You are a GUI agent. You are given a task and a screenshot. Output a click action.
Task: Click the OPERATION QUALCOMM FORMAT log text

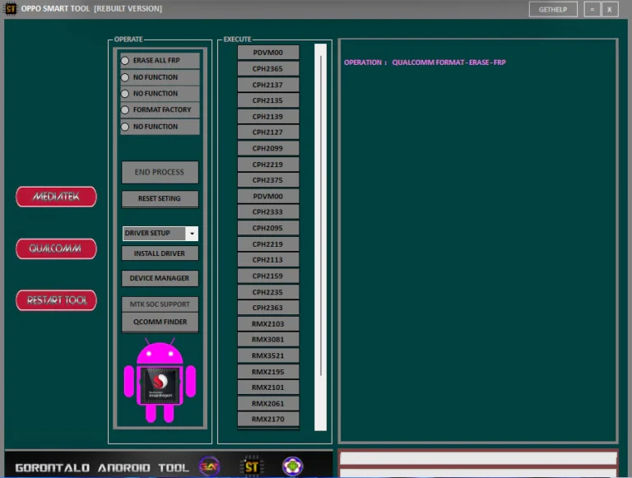[425, 63]
